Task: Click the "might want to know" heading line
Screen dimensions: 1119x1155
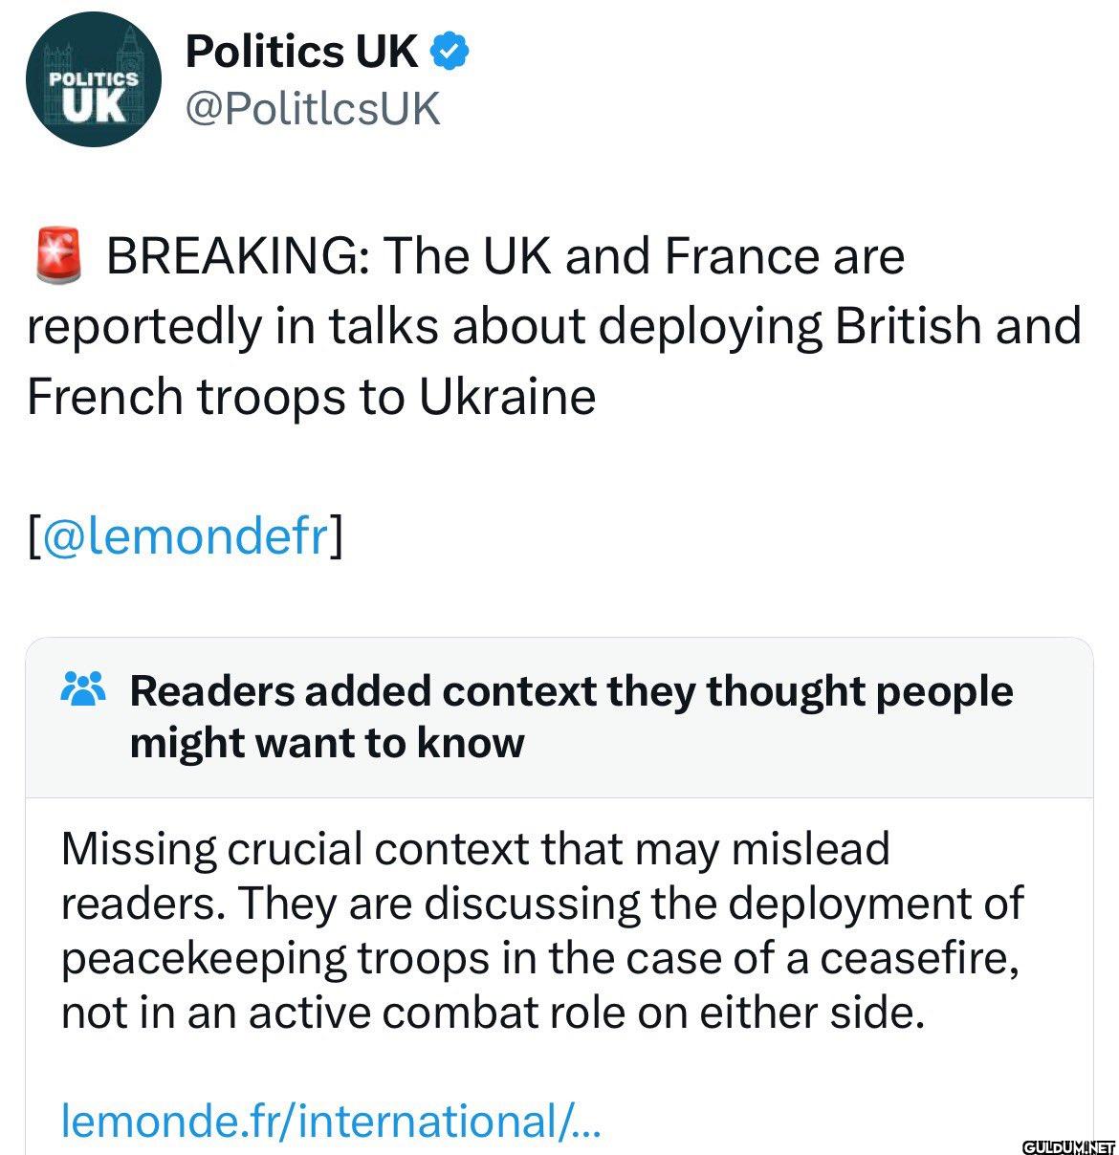Action: [x=327, y=743]
